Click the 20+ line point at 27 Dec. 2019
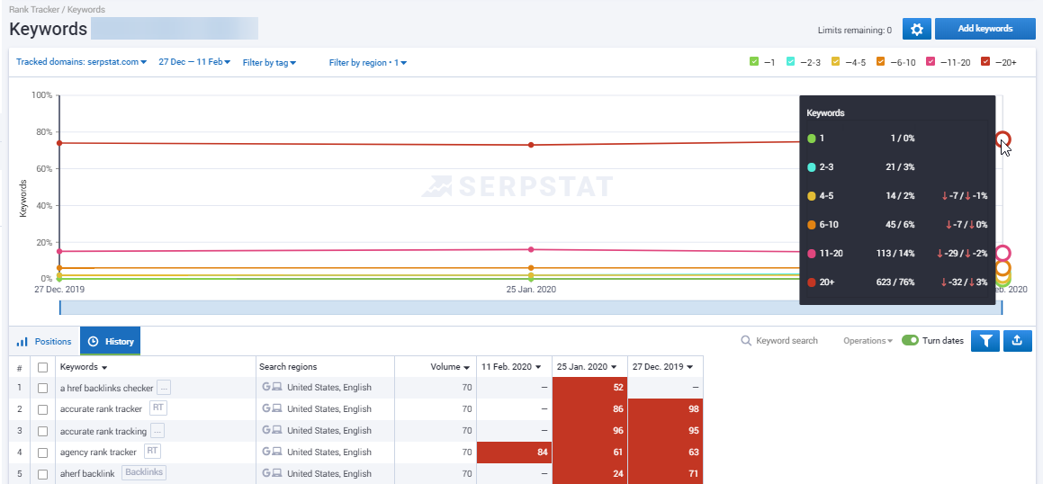The image size is (1043, 484). tap(59, 143)
